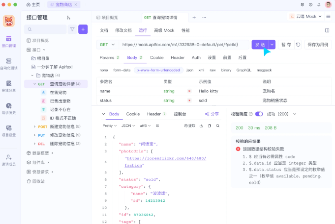This screenshot has width=335, height=224.
Task: Open 请求历史 sidebar section
Action: pos(9,109)
